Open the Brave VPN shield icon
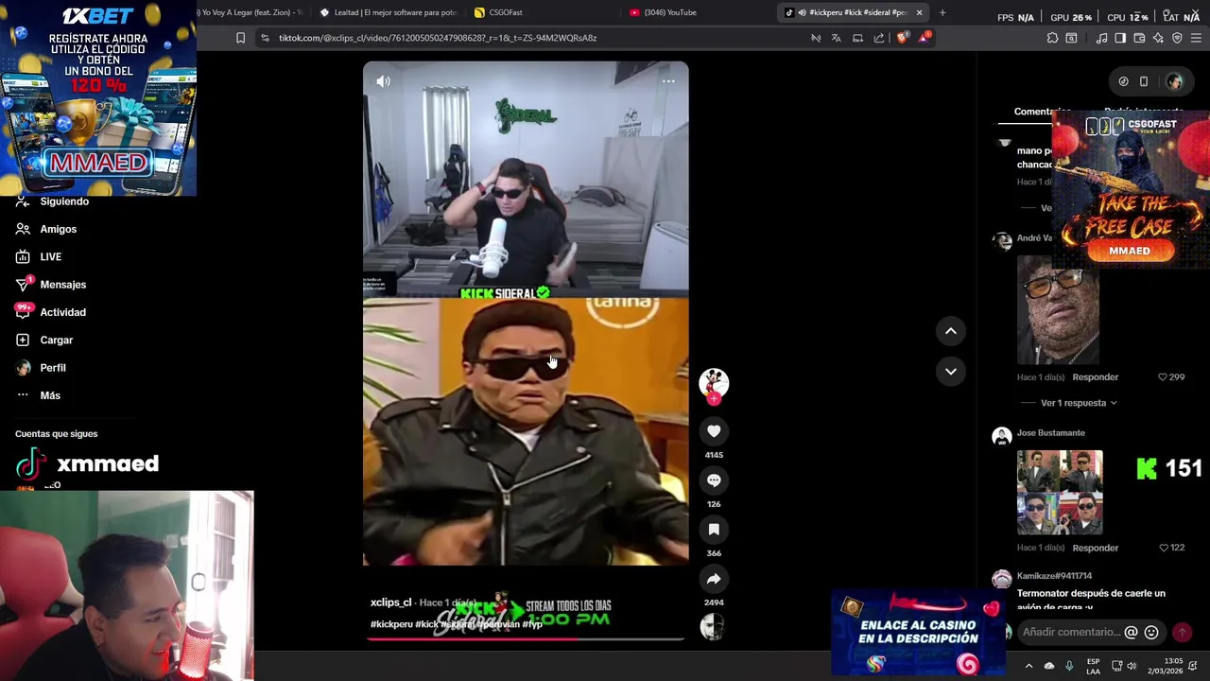 pyautogui.click(x=1177, y=38)
